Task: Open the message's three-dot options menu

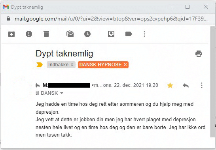Action: click(202, 85)
